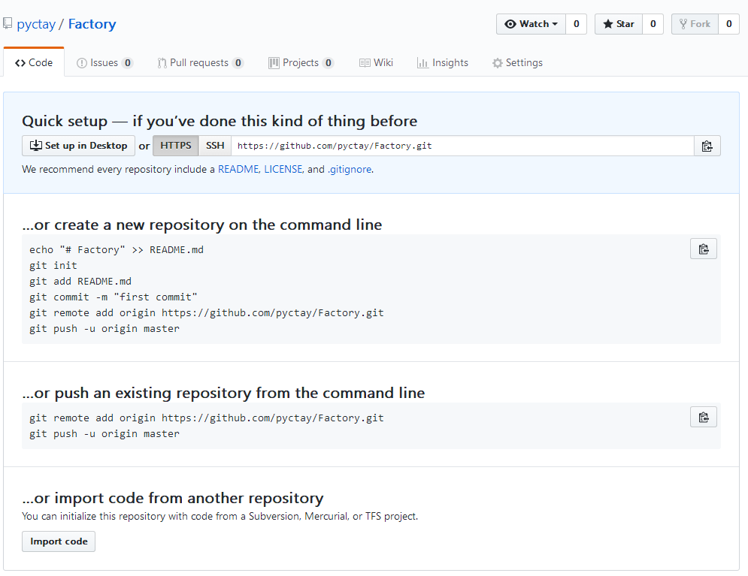The height and width of the screenshot is (576, 748).
Task: Click the repository book icon beside pyctay
Action: click(x=8, y=23)
